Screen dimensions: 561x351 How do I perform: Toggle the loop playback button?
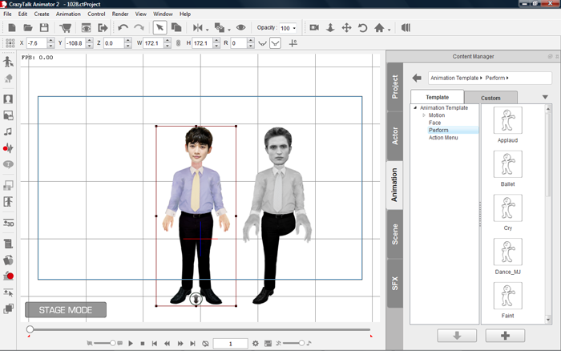(206, 343)
